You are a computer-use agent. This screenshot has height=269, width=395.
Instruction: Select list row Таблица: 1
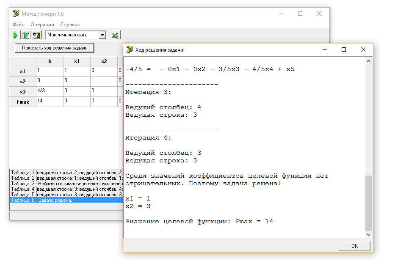66,173
